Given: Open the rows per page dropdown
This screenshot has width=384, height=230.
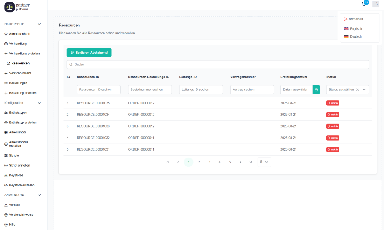Looking at the screenshot, I should [x=265, y=162].
